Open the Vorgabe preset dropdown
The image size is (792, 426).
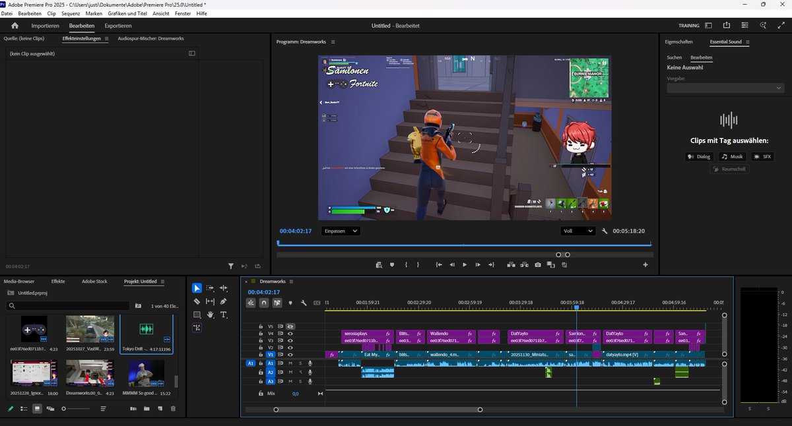(x=725, y=88)
